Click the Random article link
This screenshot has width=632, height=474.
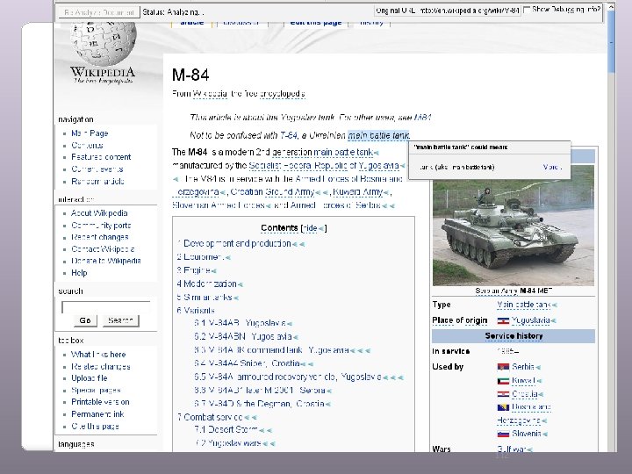tap(97, 182)
